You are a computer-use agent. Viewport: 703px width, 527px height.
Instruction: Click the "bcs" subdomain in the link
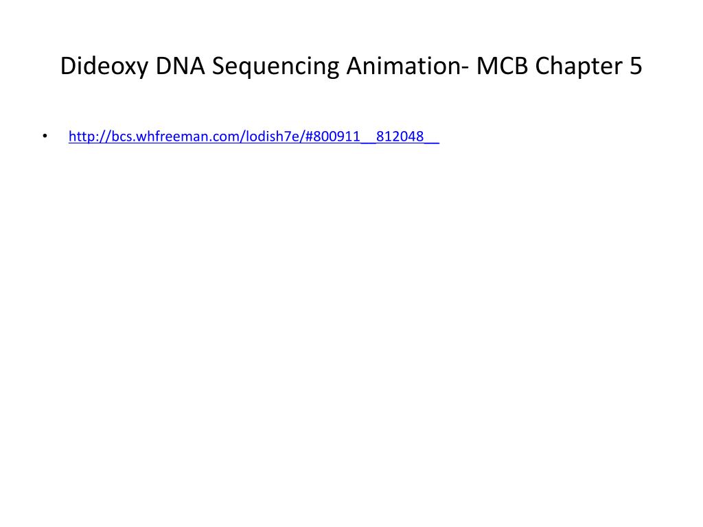[122, 137]
